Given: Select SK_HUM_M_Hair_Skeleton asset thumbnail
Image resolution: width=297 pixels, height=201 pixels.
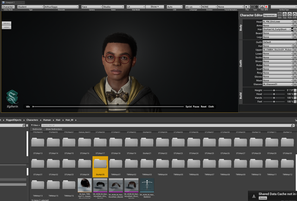Looking at the screenshot, I should (147, 185).
